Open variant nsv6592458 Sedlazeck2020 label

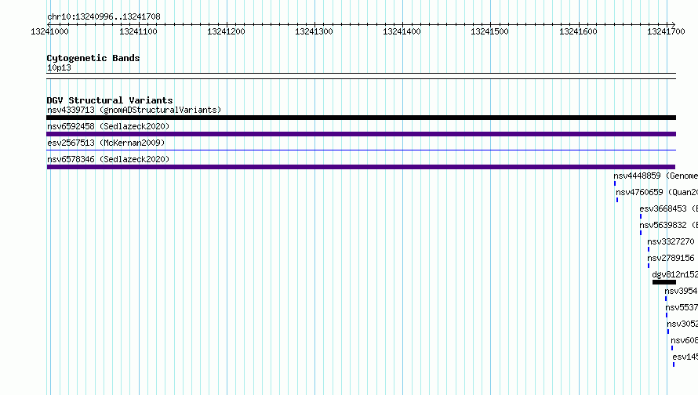point(108,126)
